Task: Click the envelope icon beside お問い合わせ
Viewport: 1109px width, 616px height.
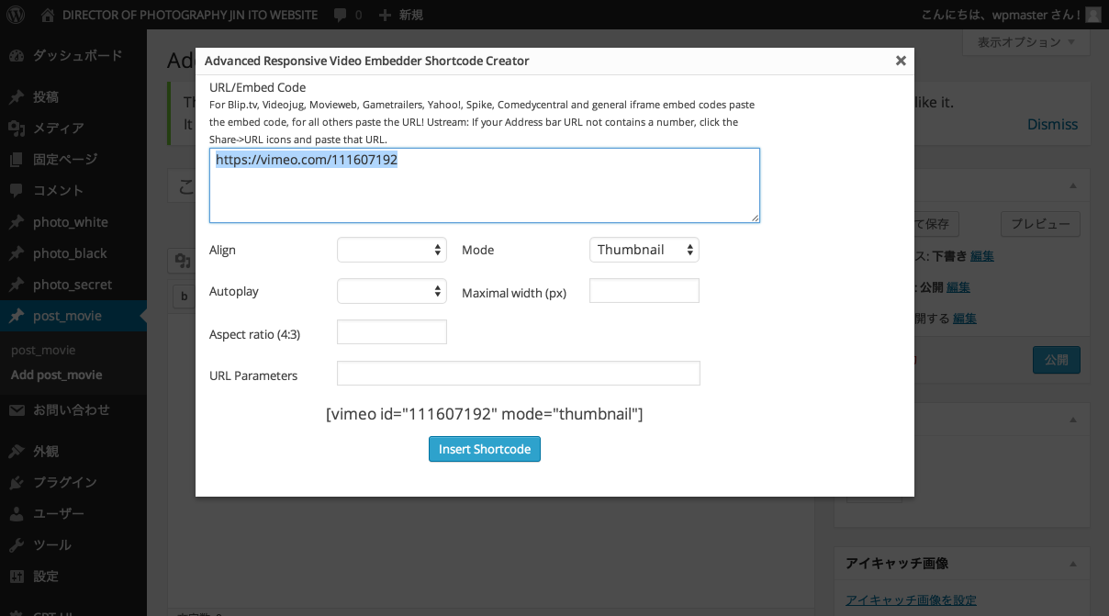Action: pyautogui.click(x=17, y=410)
